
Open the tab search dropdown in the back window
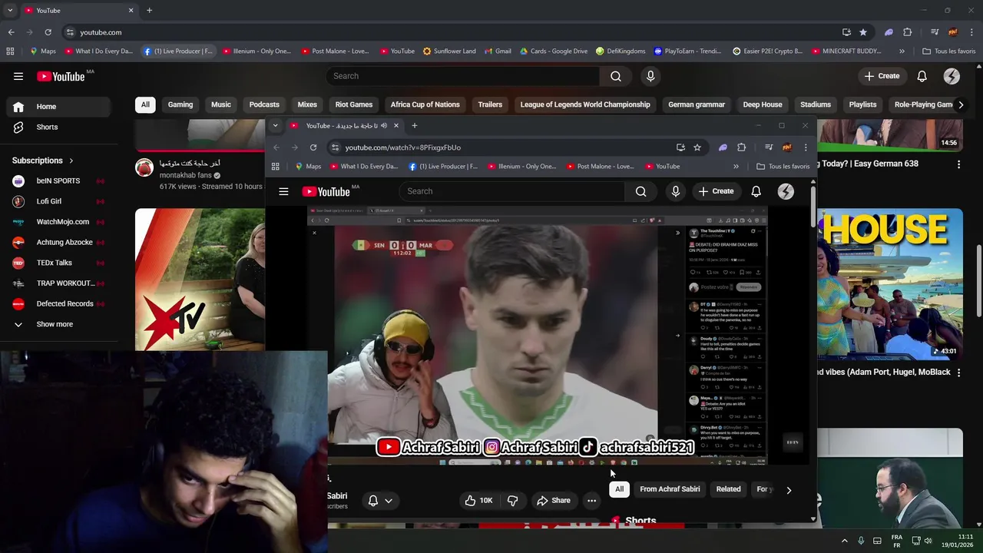point(10,11)
